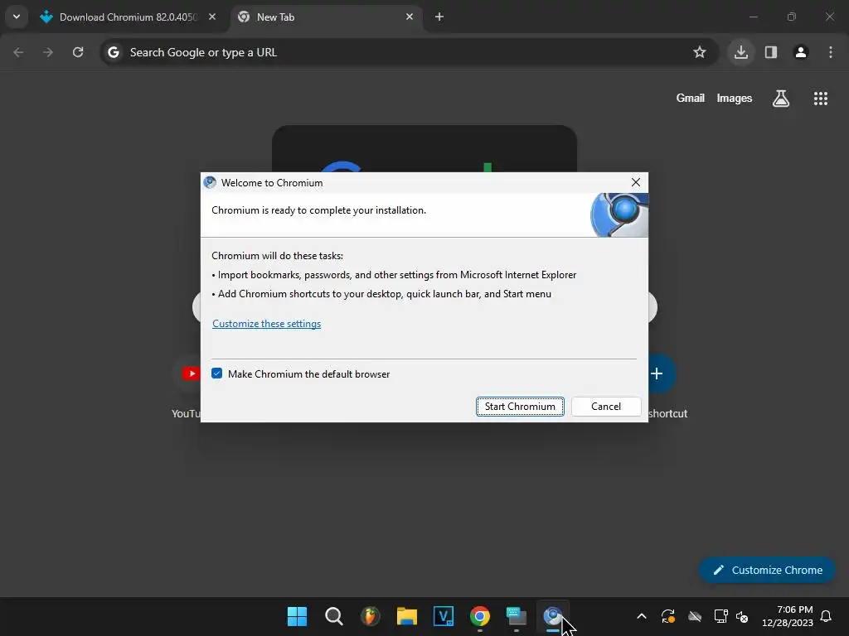Open File Explorer from taskbar
Image resolution: width=849 pixels, height=636 pixels.
[406, 616]
